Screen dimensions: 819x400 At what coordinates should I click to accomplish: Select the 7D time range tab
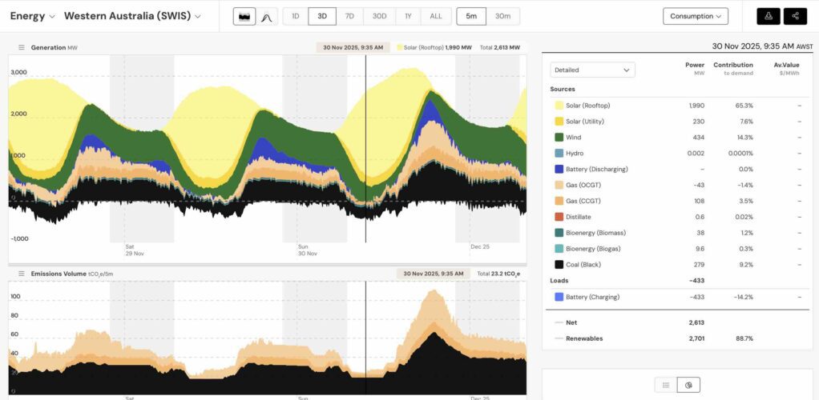point(349,16)
